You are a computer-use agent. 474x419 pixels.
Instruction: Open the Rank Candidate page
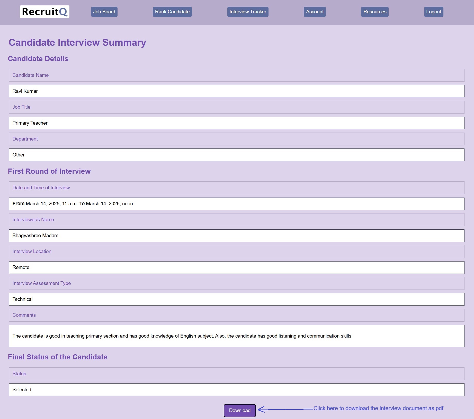[172, 12]
